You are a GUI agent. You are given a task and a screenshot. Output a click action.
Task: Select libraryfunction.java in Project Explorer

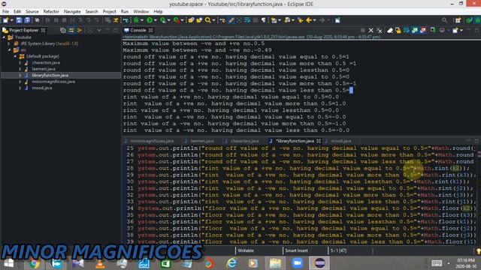click(50, 75)
